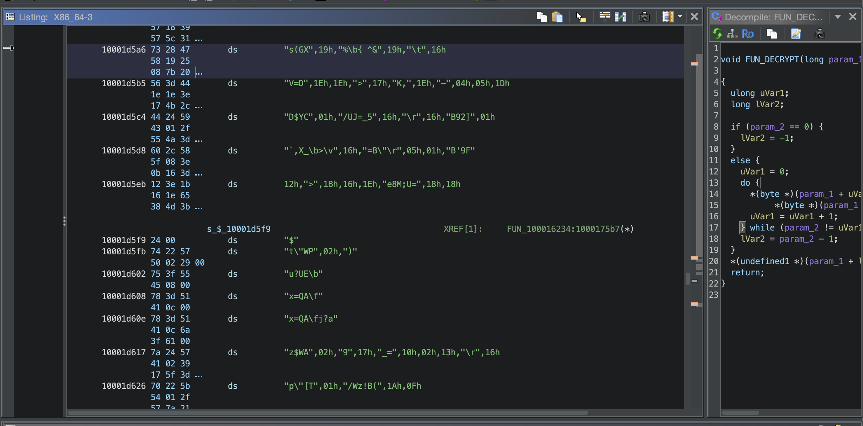
Task: Click the Decompiler graph tree icon
Action: 732,34
